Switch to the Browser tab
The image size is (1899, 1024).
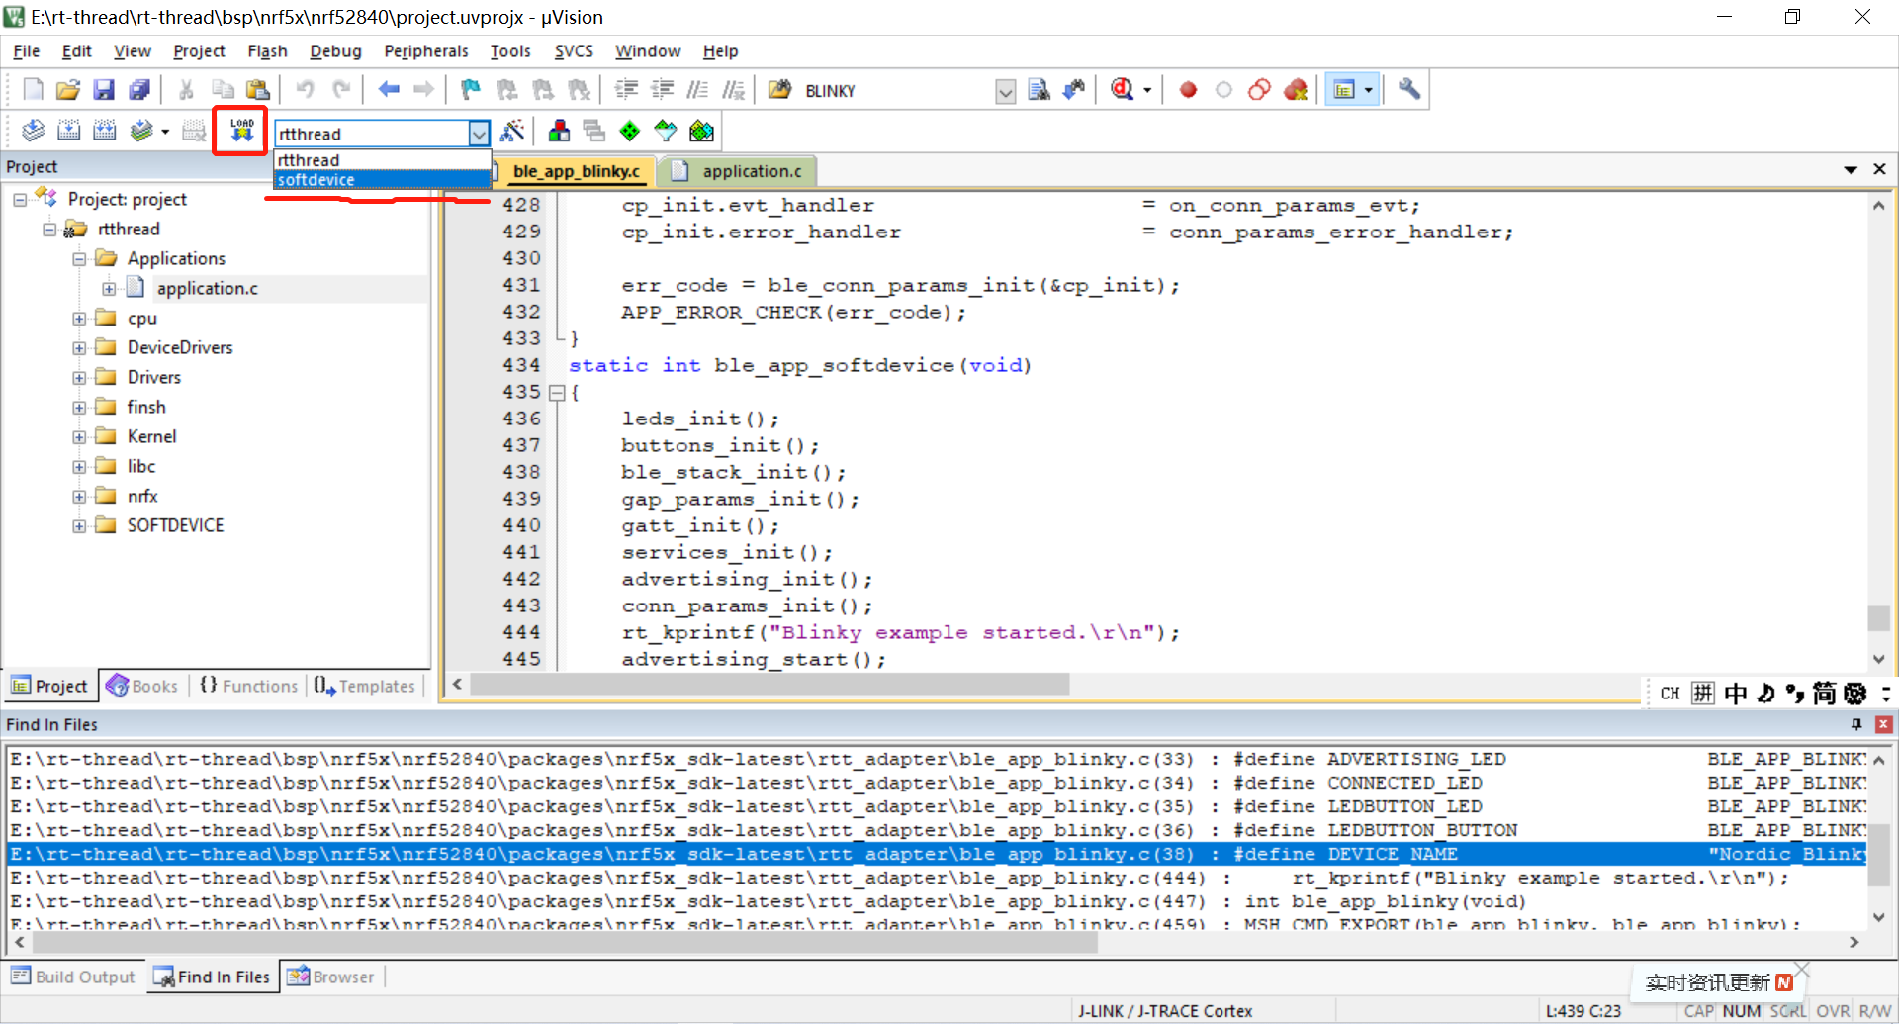[331, 977]
